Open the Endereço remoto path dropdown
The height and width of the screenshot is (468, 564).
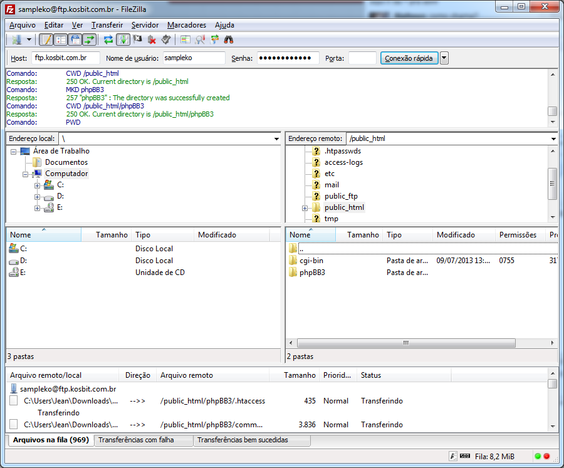coord(553,139)
